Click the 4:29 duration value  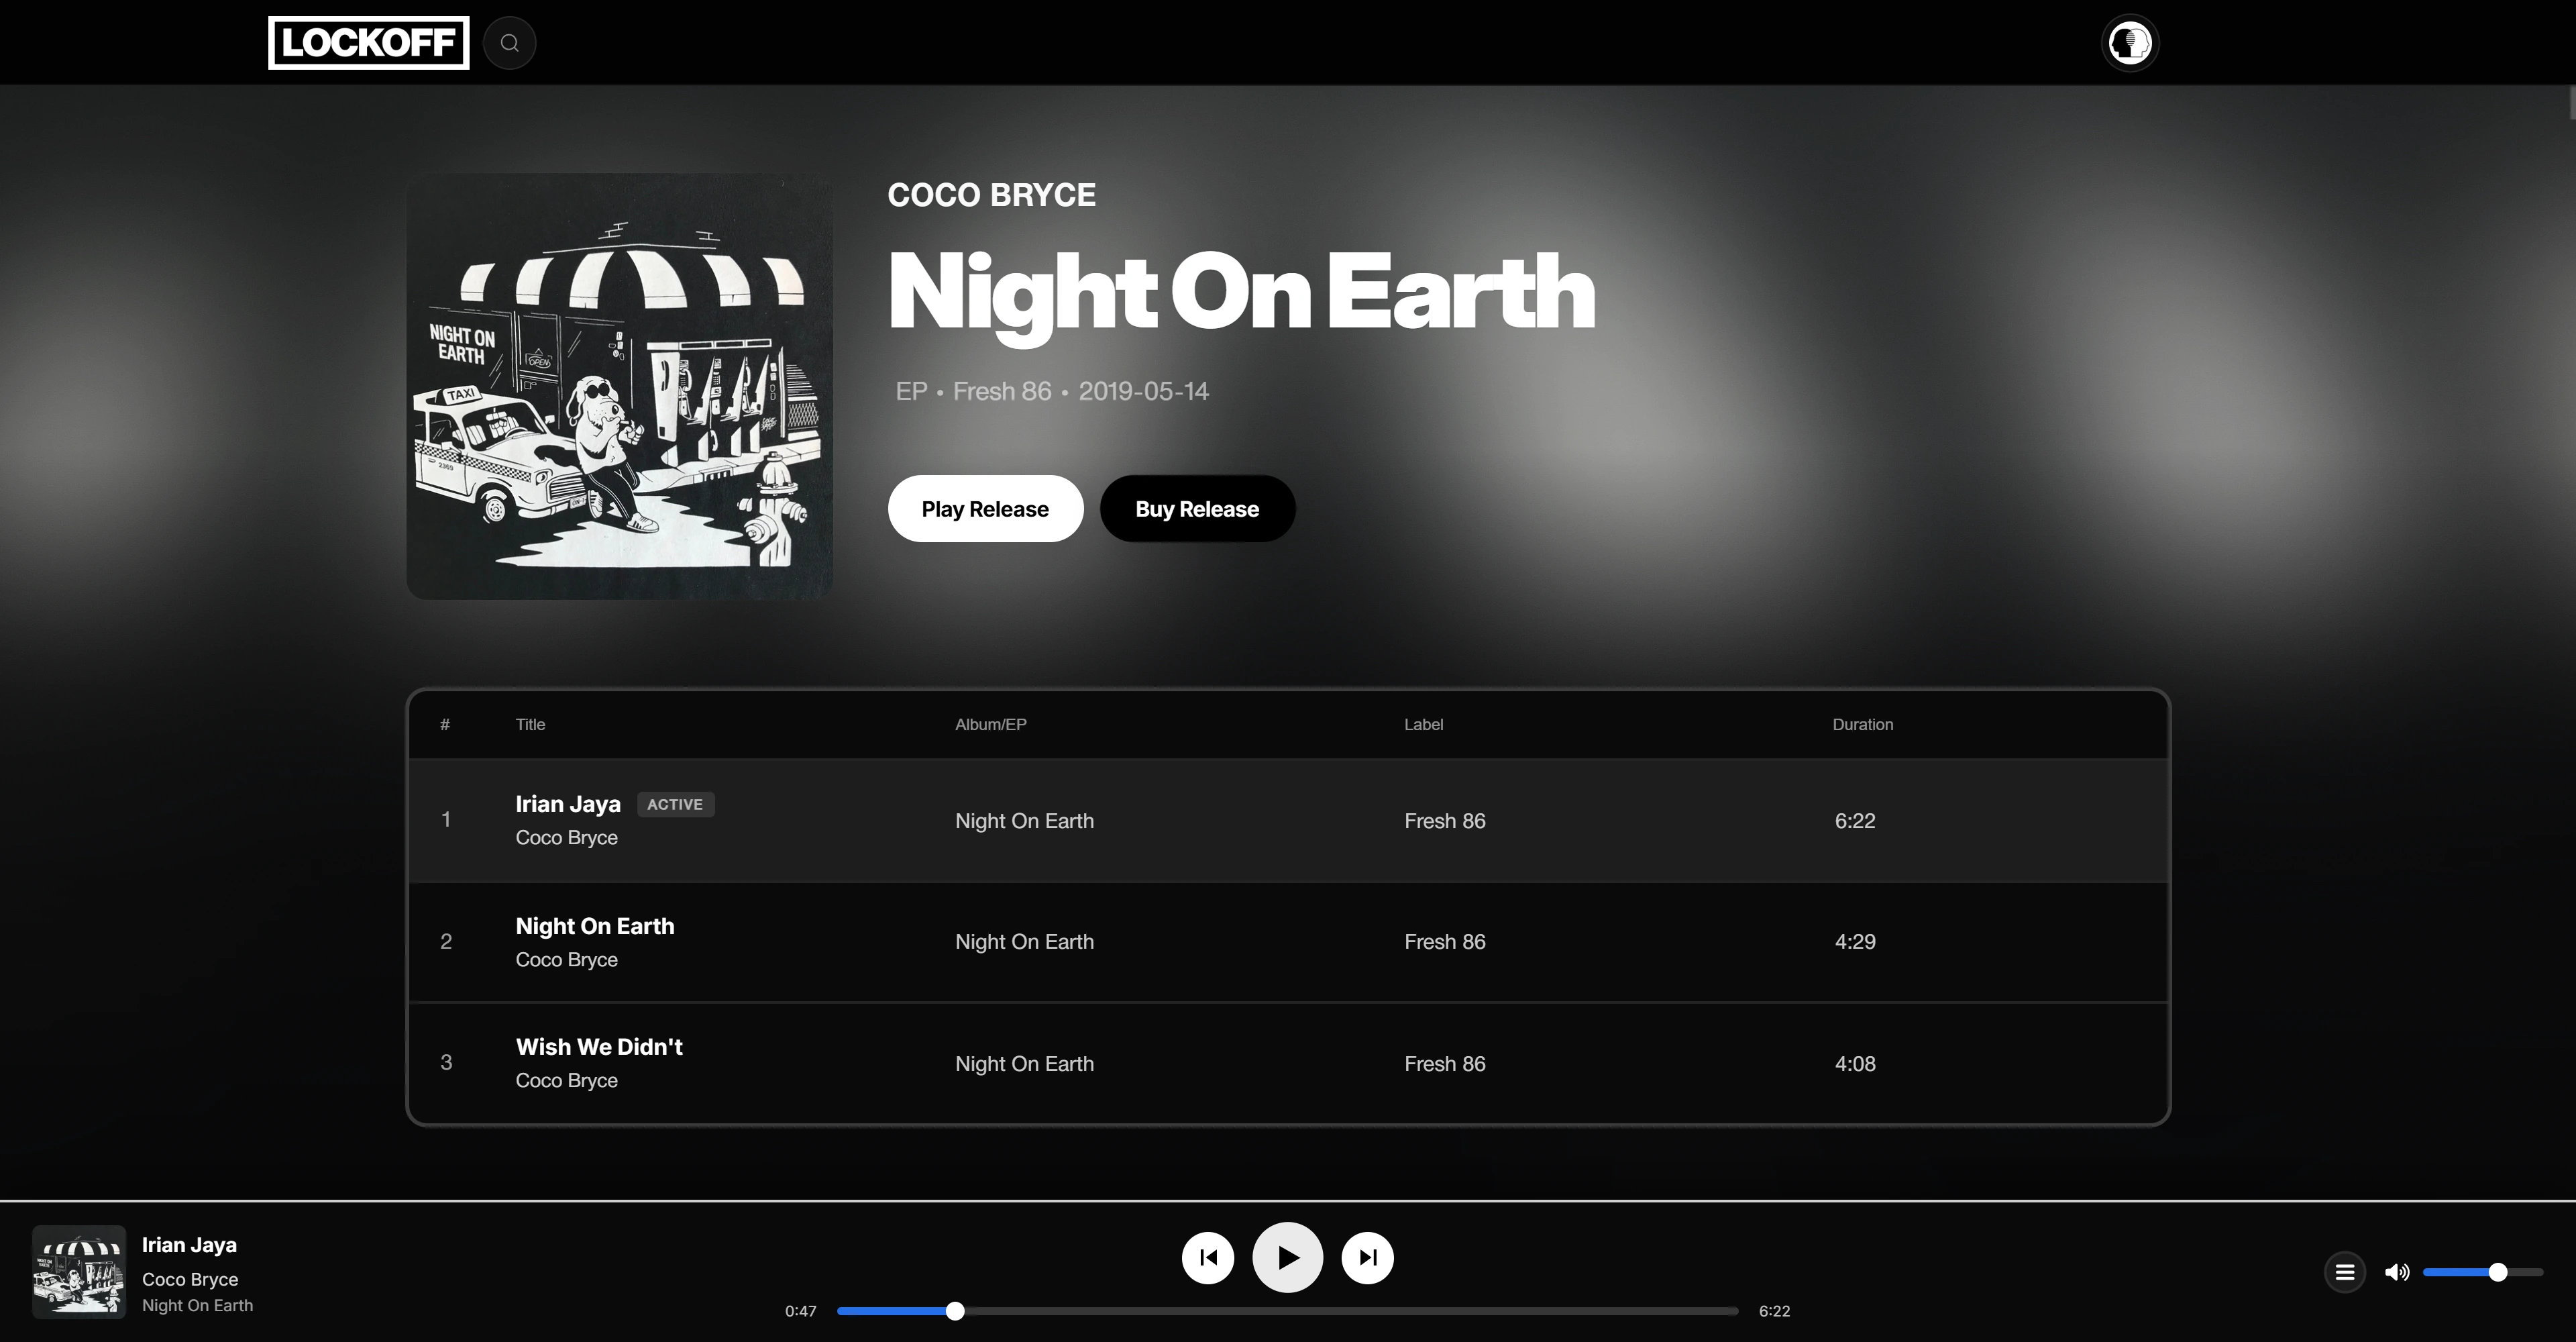(1855, 942)
